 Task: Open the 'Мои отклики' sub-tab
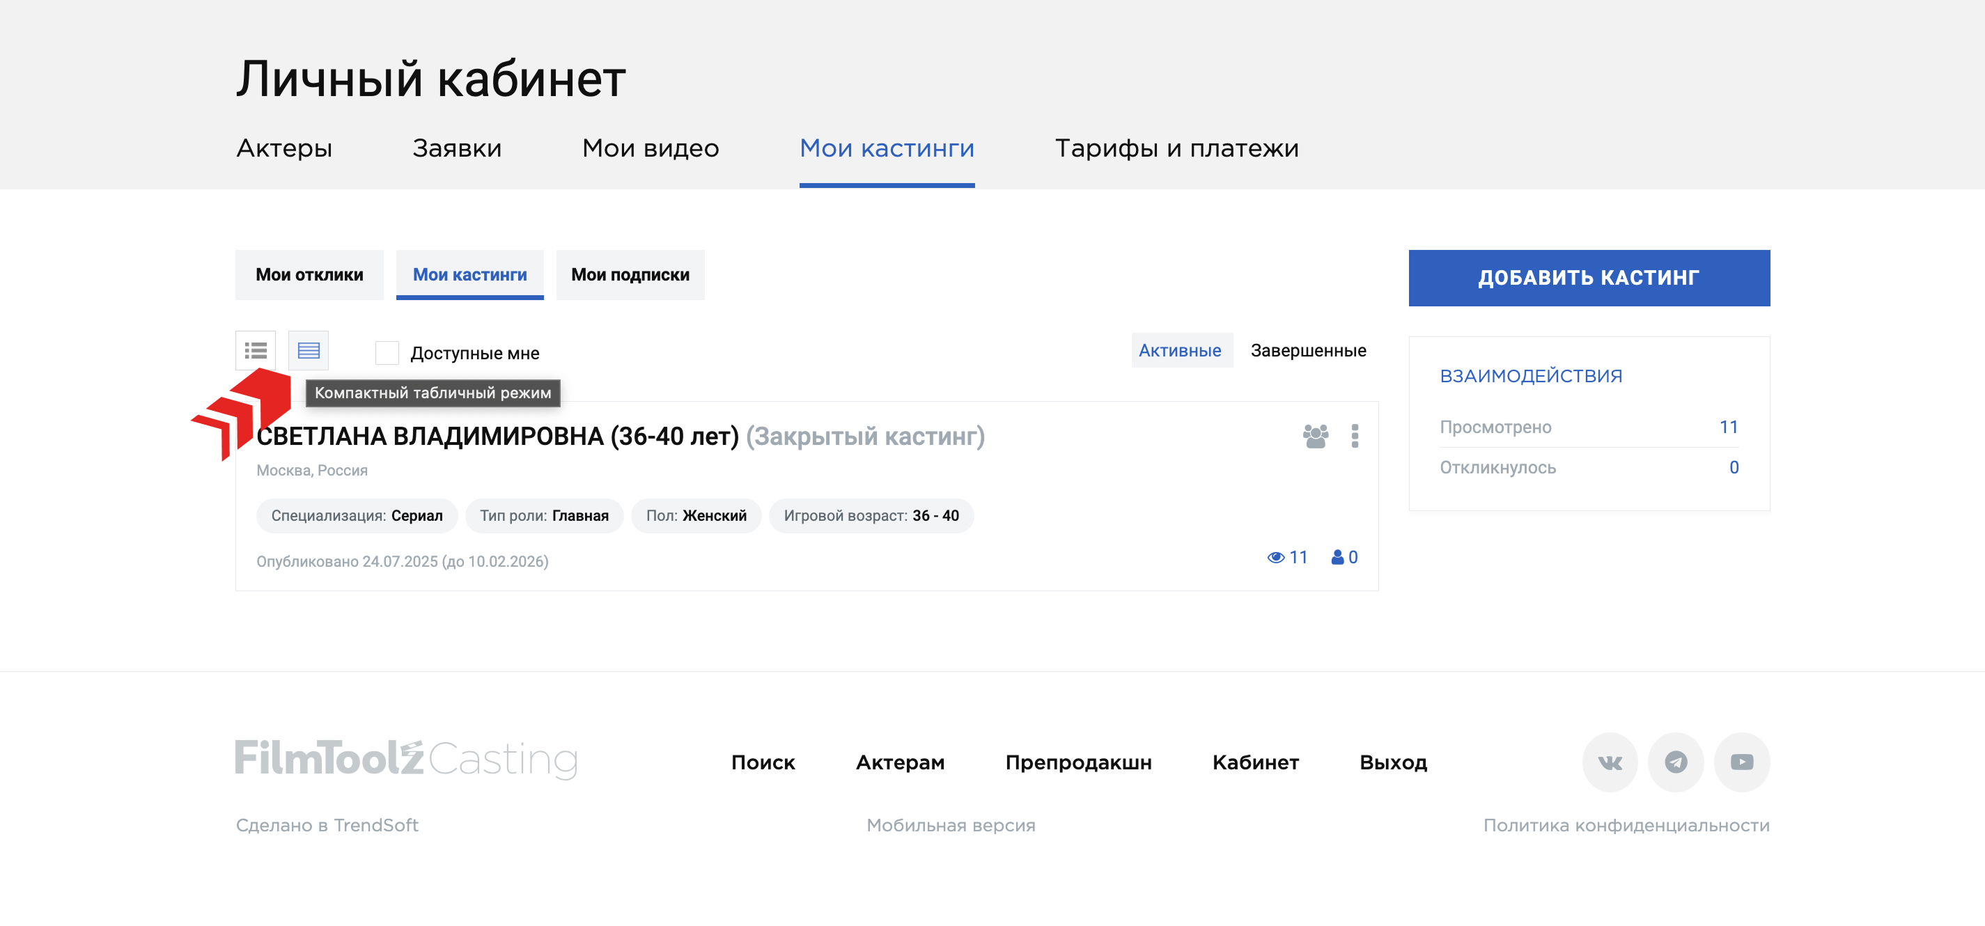[x=309, y=275]
